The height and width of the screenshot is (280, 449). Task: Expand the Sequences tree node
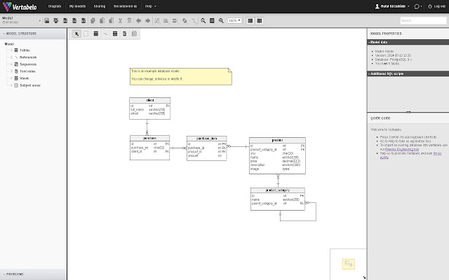[11, 64]
